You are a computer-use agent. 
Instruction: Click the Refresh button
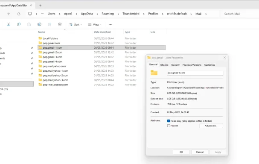click(x=19, y=14)
